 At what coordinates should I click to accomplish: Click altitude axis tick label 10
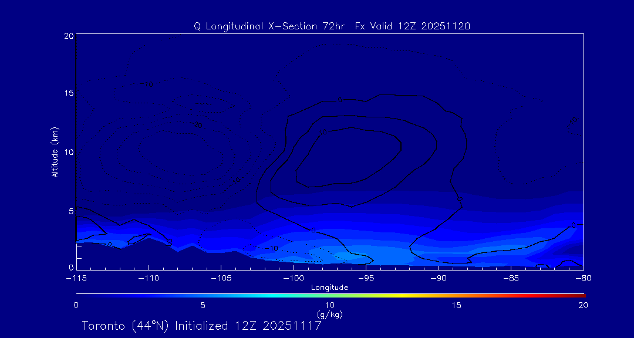click(69, 152)
